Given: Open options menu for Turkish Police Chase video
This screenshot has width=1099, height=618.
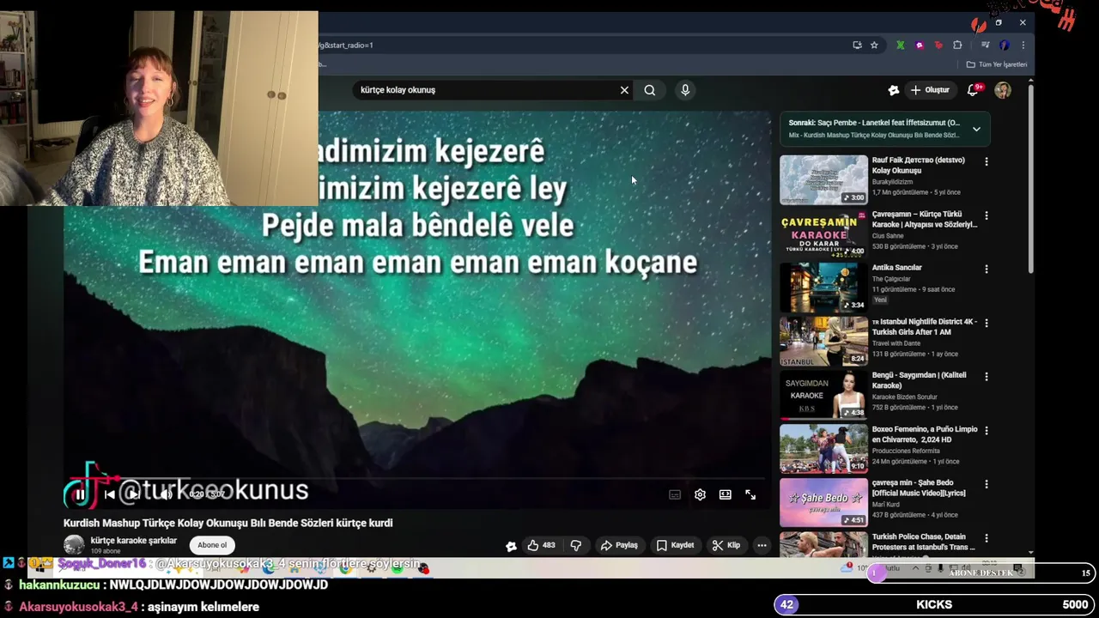Looking at the screenshot, I should (x=986, y=537).
